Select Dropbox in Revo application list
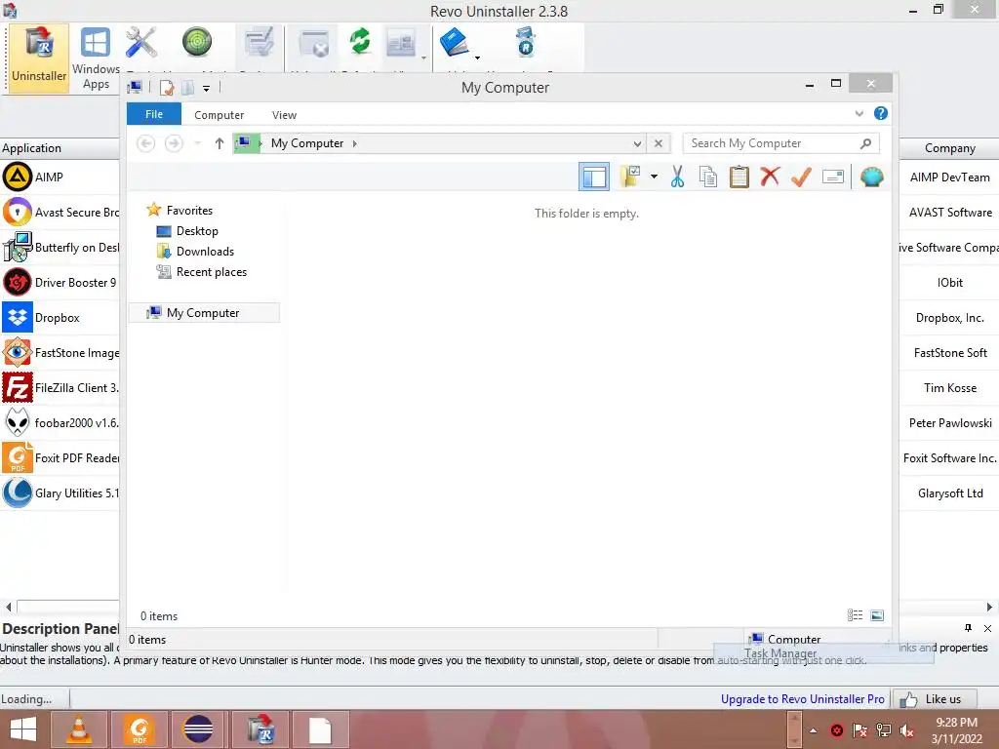 (x=60, y=317)
